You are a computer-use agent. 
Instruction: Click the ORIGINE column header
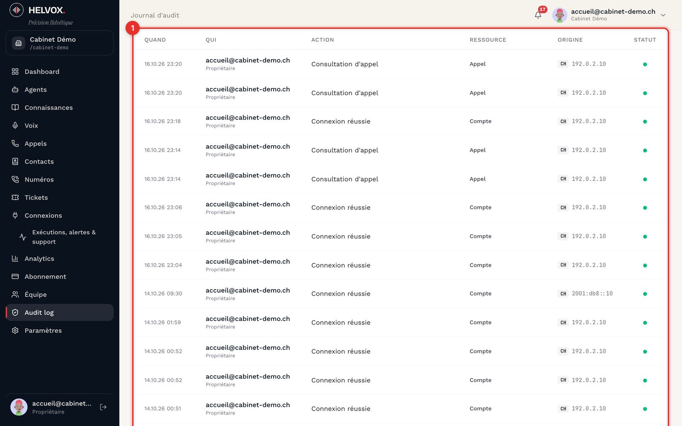click(570, 40)
